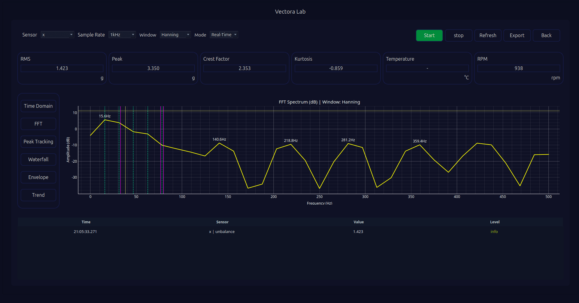579x303 pixels.
Task: Click the 1.423 cell in the log table
Action: [x=358, y=231]
